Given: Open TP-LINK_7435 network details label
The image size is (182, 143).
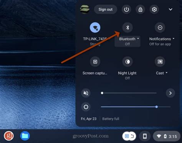Looking at the screenshot, I should point(95,41).
